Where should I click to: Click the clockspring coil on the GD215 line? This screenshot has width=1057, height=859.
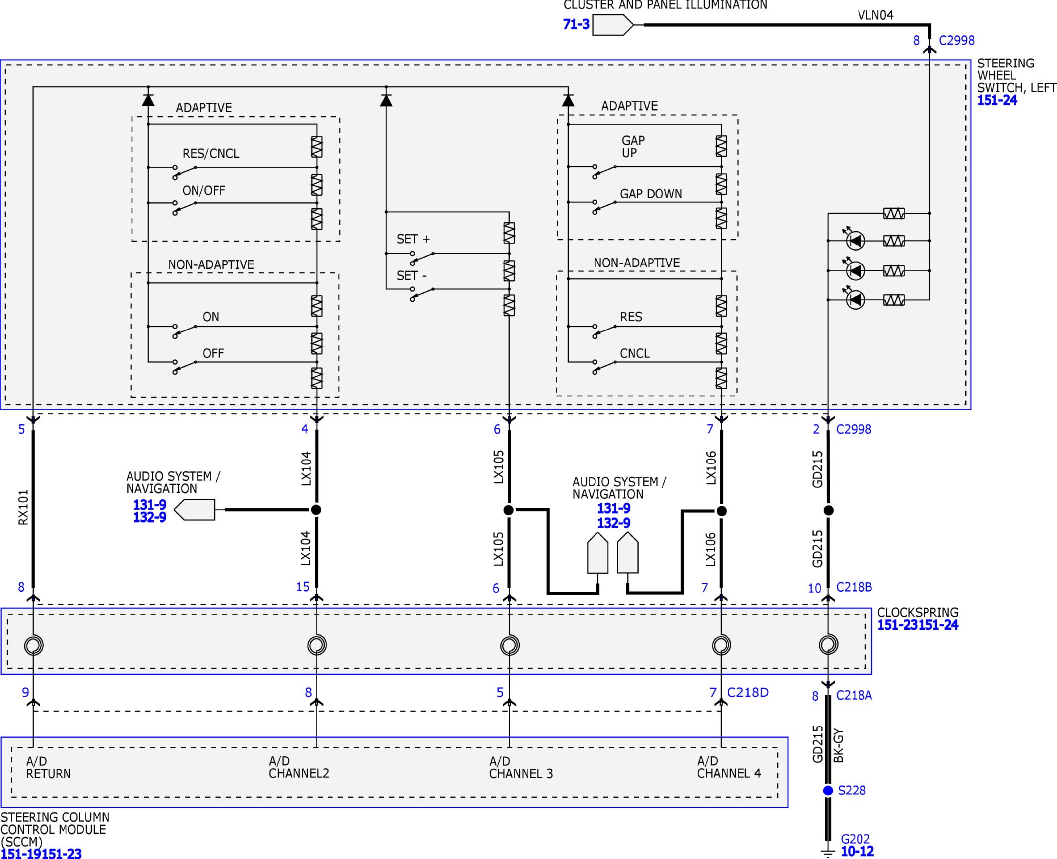pos(828,645)
